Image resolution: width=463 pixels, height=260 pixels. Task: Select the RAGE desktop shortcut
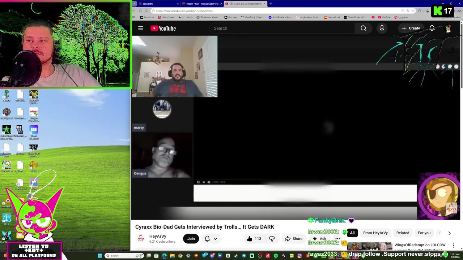click(x=34, y=167)
